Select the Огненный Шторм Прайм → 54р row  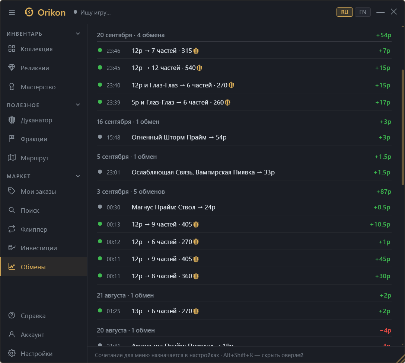tap(244, 137)
